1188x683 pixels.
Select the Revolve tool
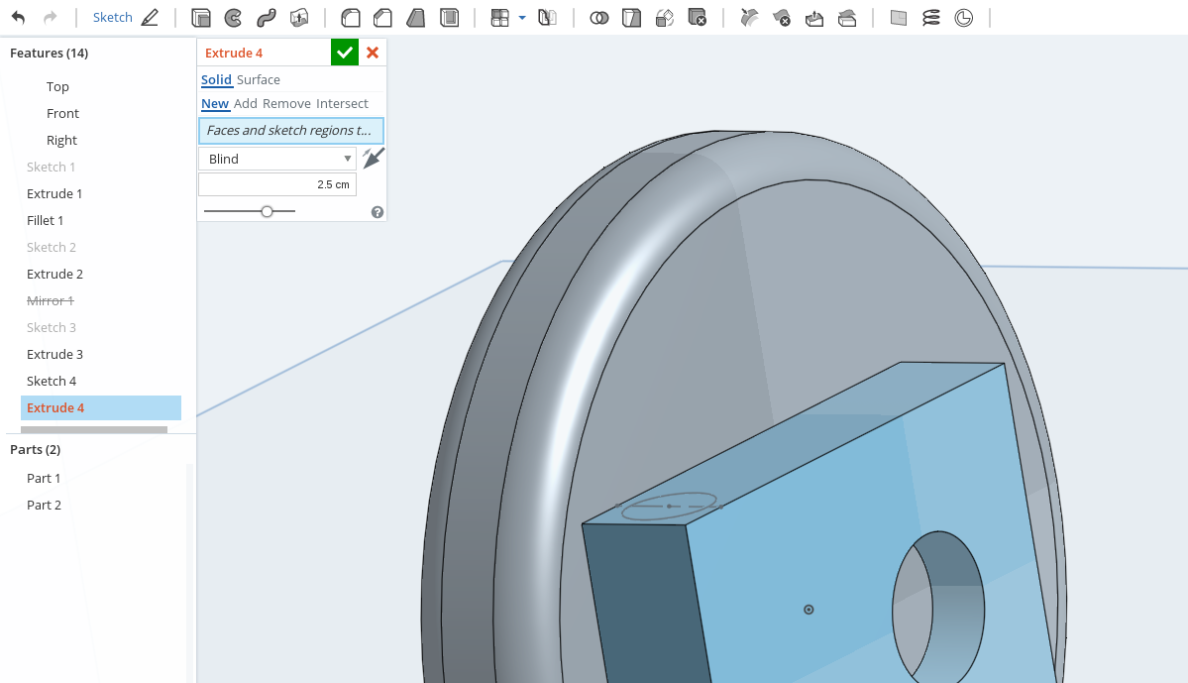[233, 18]
